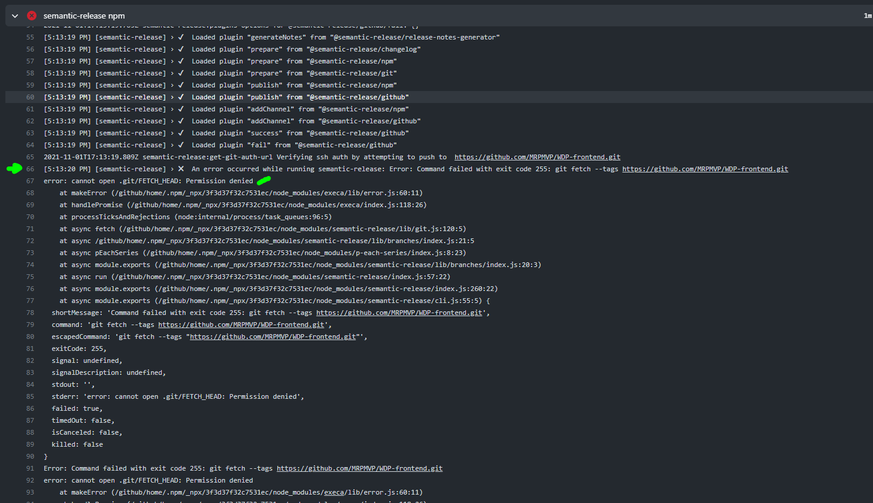
Task: Click the expand chevron on line 59
Action: pos(173,84)
